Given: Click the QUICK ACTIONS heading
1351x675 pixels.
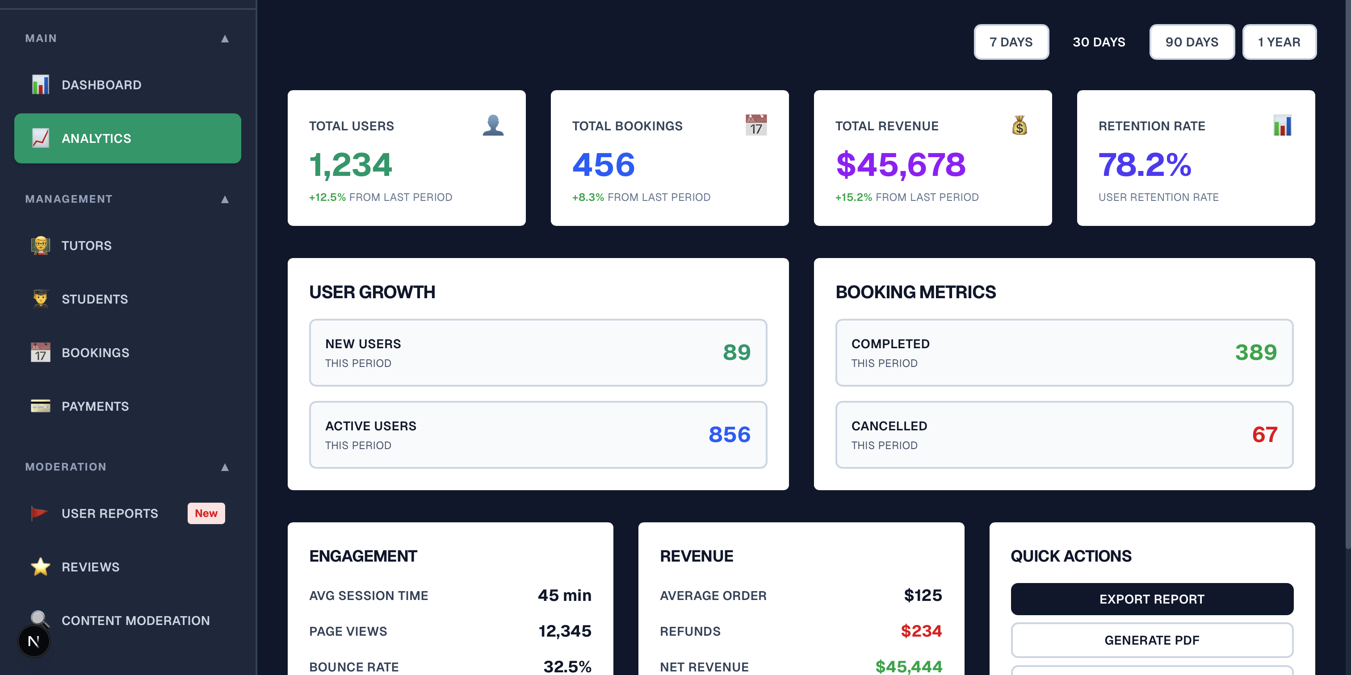Looking at the screenshot, I should coord(1071,556).
